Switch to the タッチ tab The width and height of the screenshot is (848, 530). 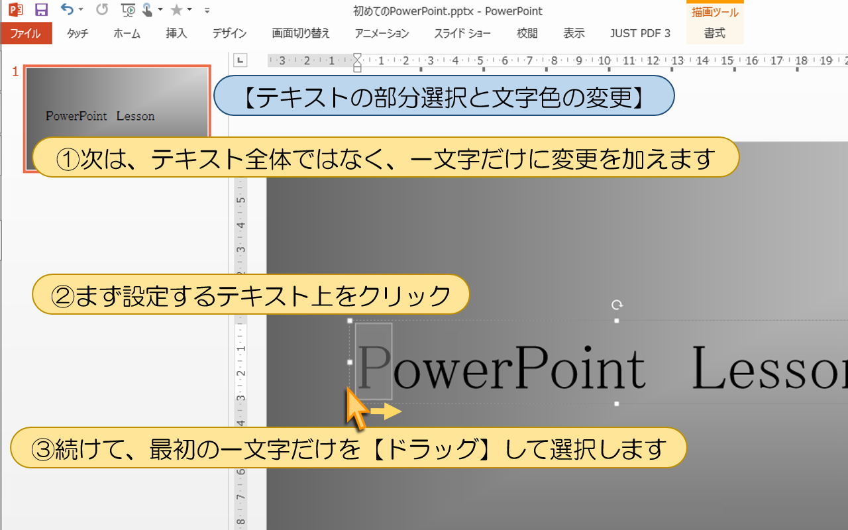(x=78, y=33)
